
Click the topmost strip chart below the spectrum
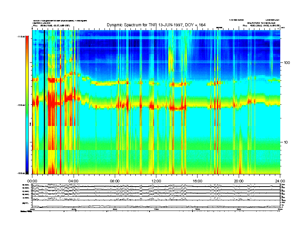point(156,185)
